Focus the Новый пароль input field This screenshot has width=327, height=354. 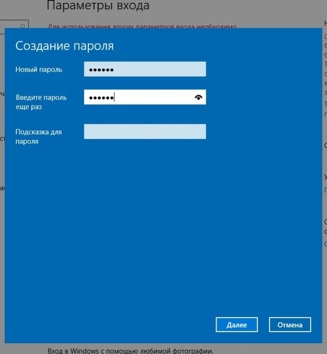[145, 69]
